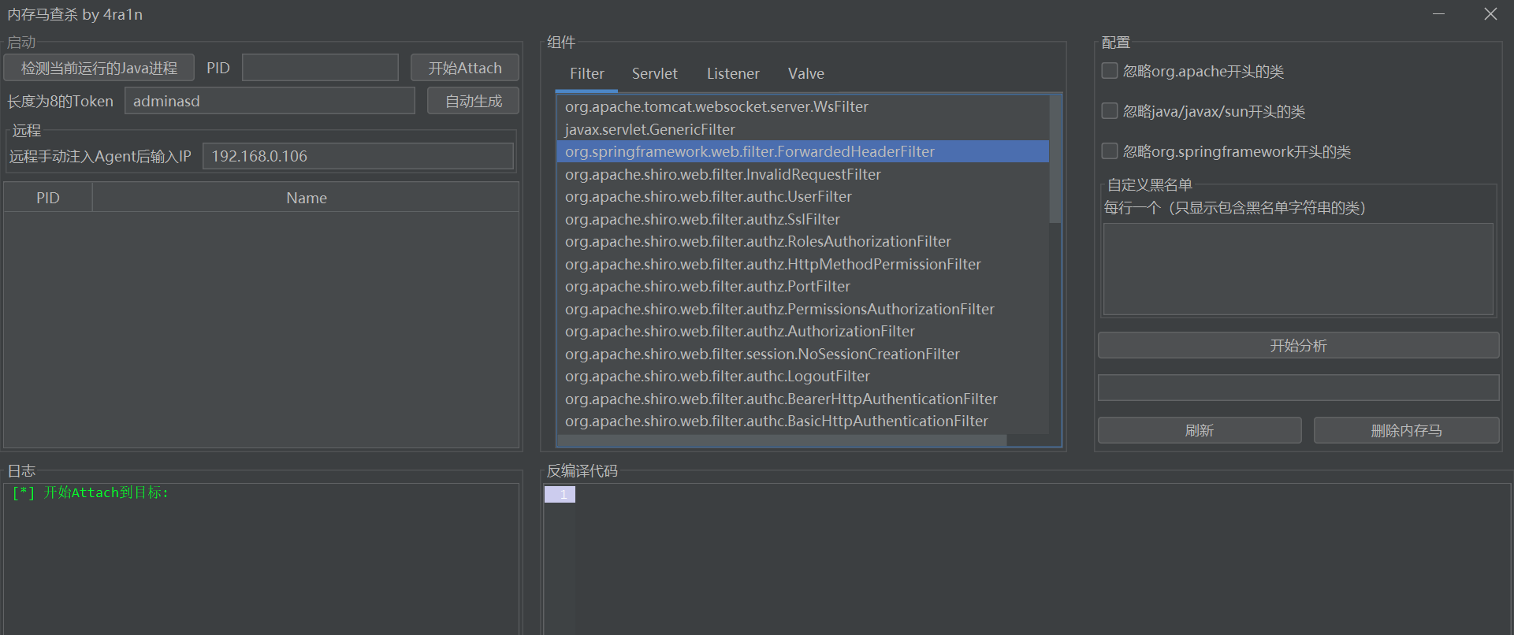Select the shiro LogoutFilter list entry

click(717, 377)
